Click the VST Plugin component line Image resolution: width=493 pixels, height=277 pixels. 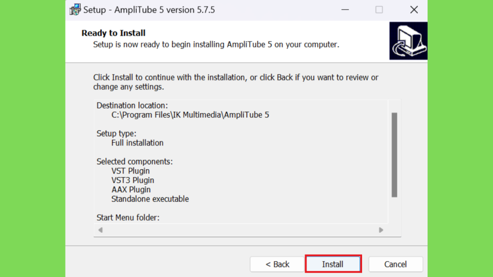point(130,171)
